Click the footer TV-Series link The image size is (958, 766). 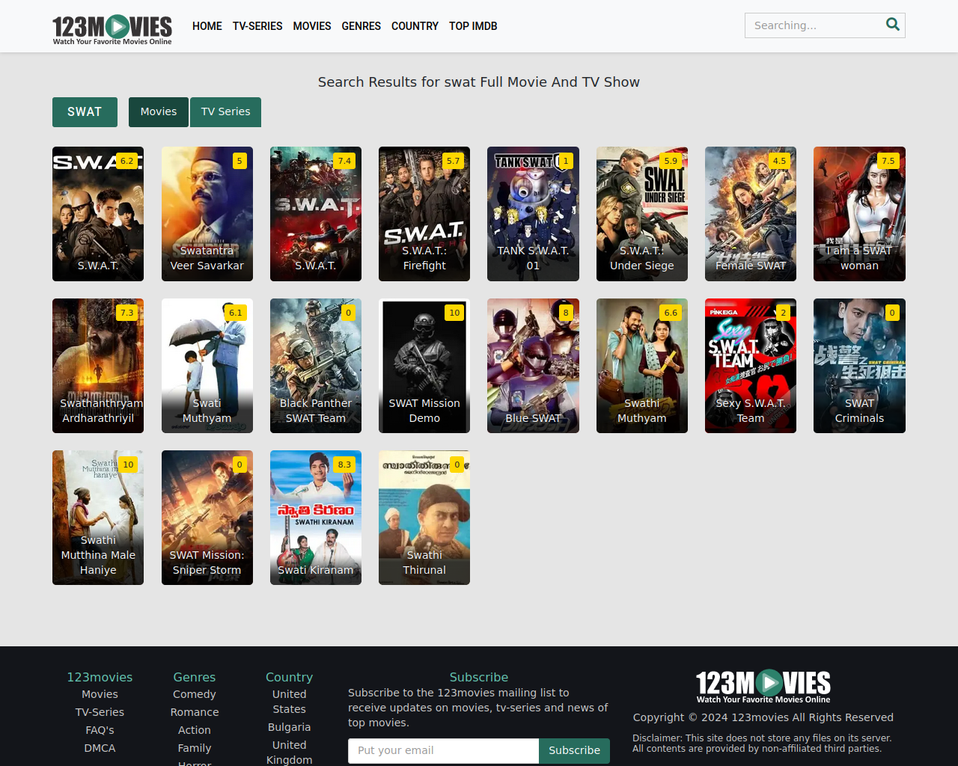(x=100, y=712)
